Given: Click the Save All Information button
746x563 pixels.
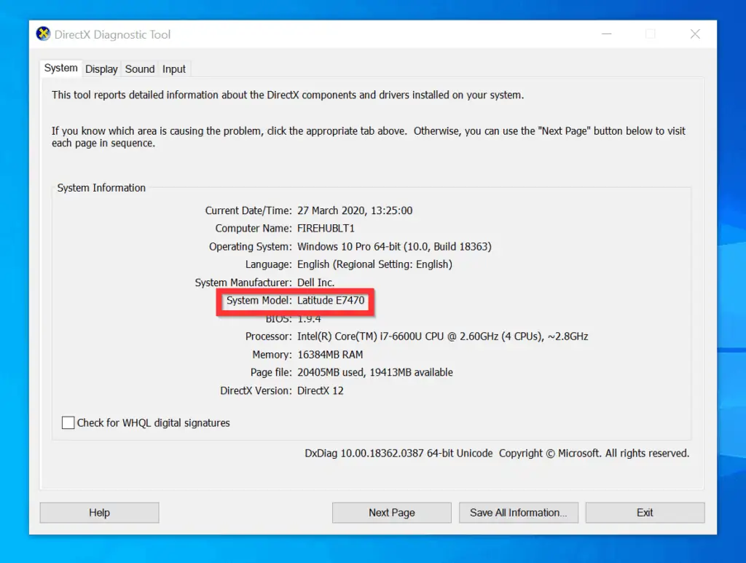Looking at the screenshot, I should 518,512.
